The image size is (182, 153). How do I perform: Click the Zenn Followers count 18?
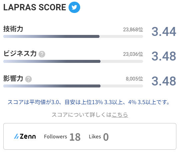click(x=75, y=137)
